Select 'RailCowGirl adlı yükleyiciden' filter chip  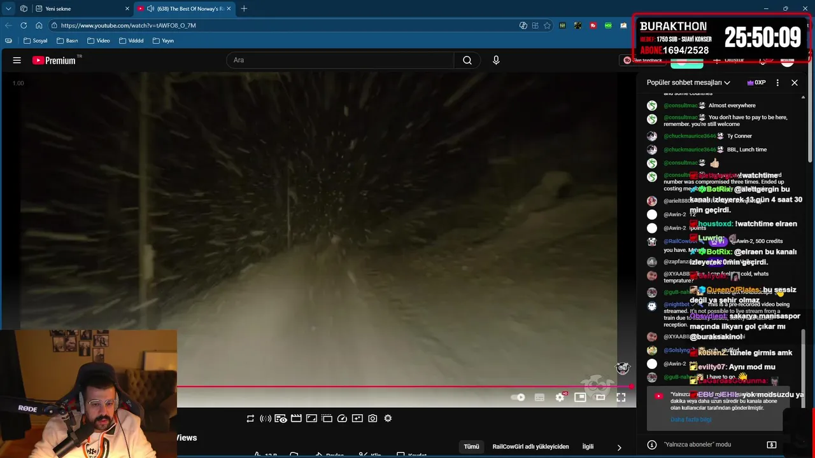tap(530, 447)
